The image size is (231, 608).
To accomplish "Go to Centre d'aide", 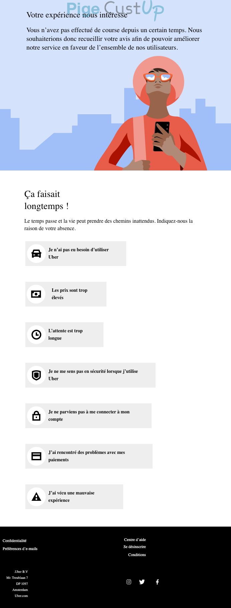I will 135,540.
